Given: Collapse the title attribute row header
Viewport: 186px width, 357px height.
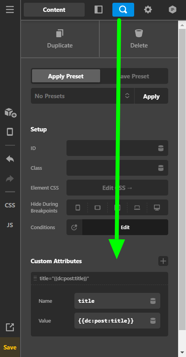Looking at the screenshot, I should tap(99, 278).
